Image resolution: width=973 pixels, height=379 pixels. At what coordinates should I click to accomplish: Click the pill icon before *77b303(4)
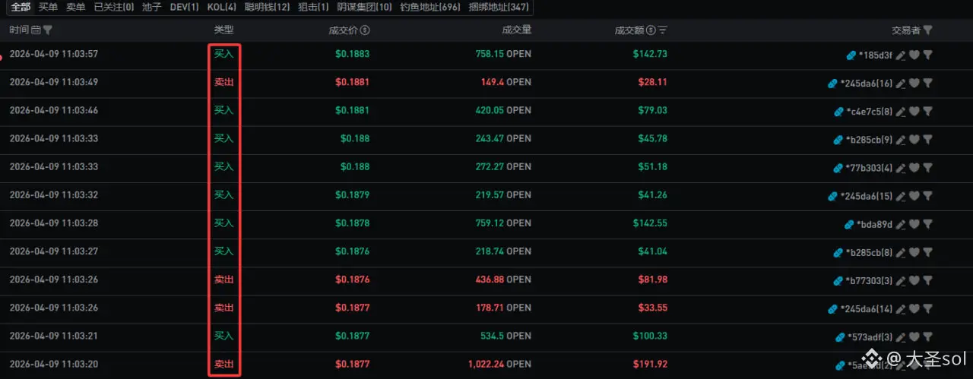pyautogui.click(x=839, y=167)
